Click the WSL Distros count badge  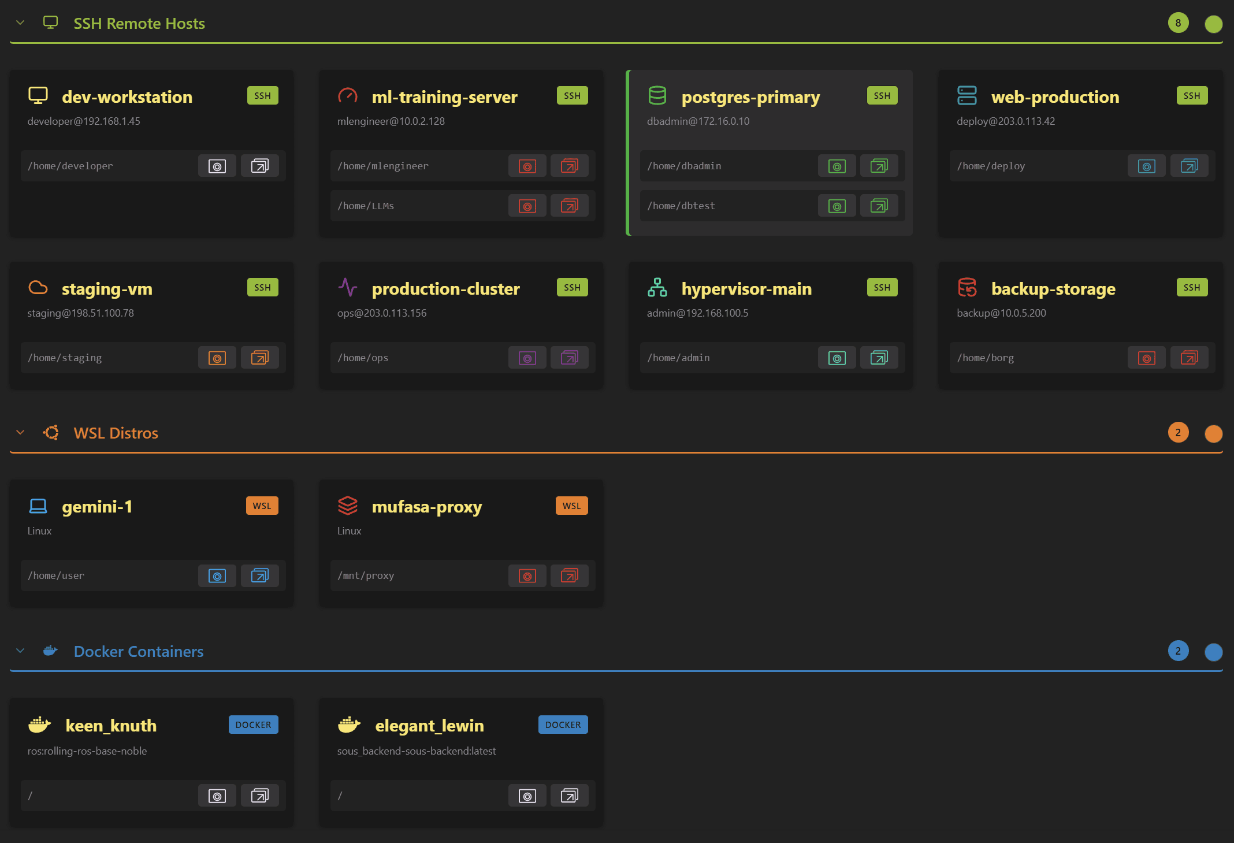(1178, 433)
